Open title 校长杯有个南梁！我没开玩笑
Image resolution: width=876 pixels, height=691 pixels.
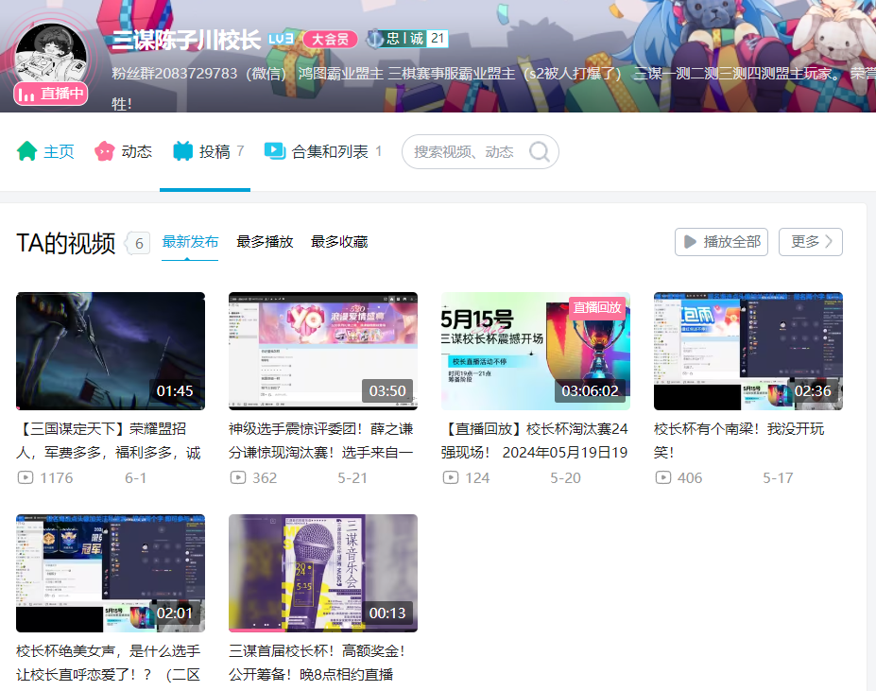(x=739, y=441)
